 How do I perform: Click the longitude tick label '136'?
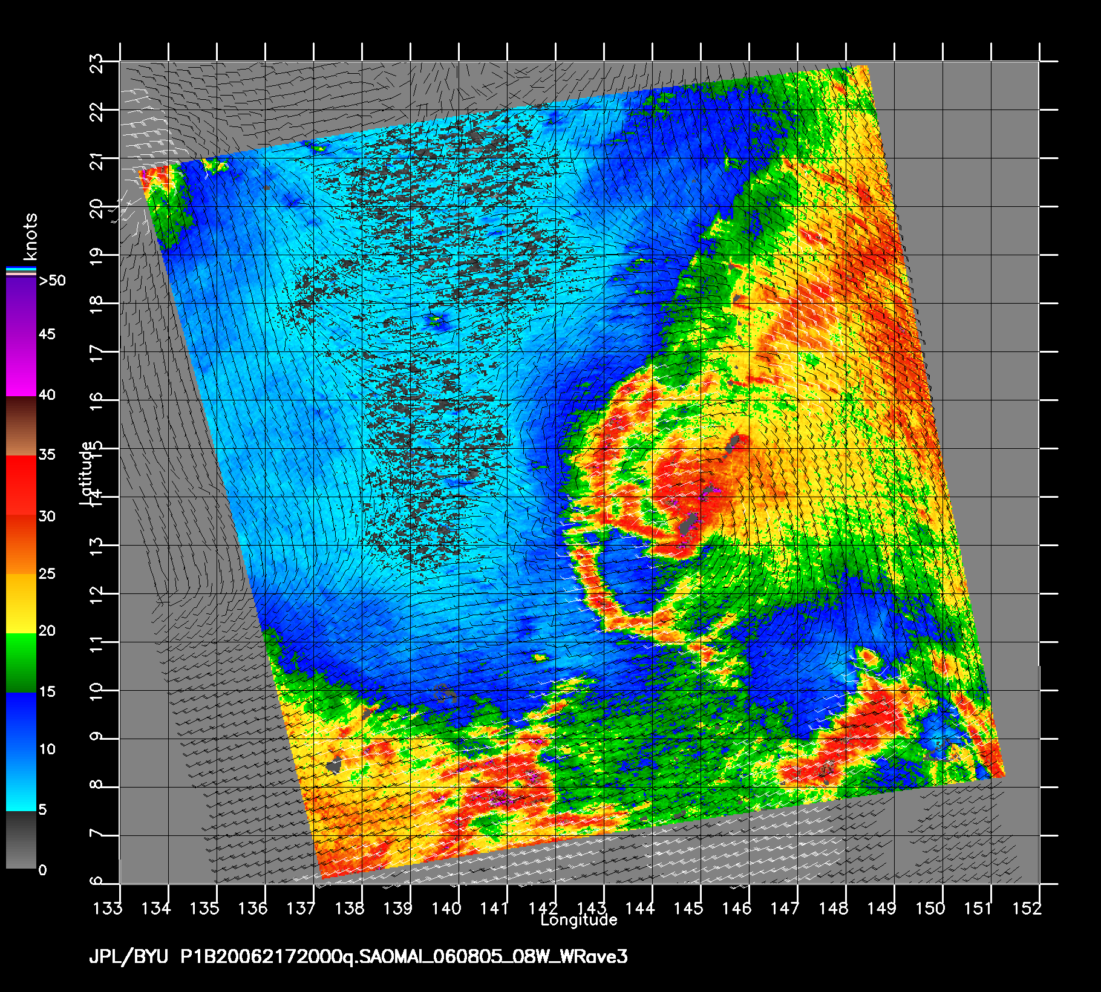click(x=252, y=908)
